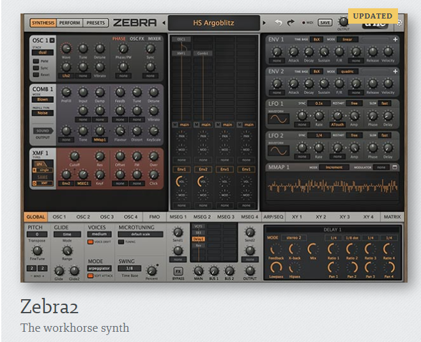Screen dimensions: 421x342
Task: Click the FX Bypass icon
Action: click(x=178, y=271)
